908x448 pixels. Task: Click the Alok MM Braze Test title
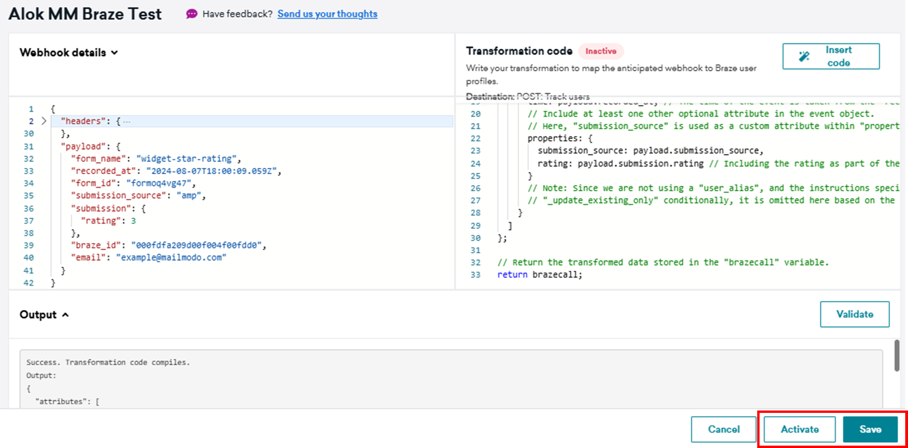click(85, 14)
